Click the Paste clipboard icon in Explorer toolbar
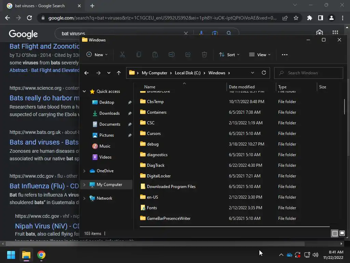 click(x=155, y=54)
